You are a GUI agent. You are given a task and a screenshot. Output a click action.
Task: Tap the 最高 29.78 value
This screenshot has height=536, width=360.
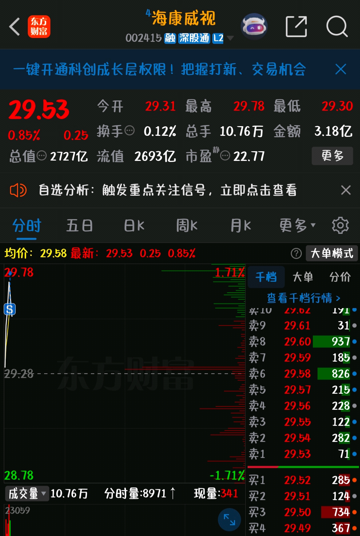pos(249,106)
